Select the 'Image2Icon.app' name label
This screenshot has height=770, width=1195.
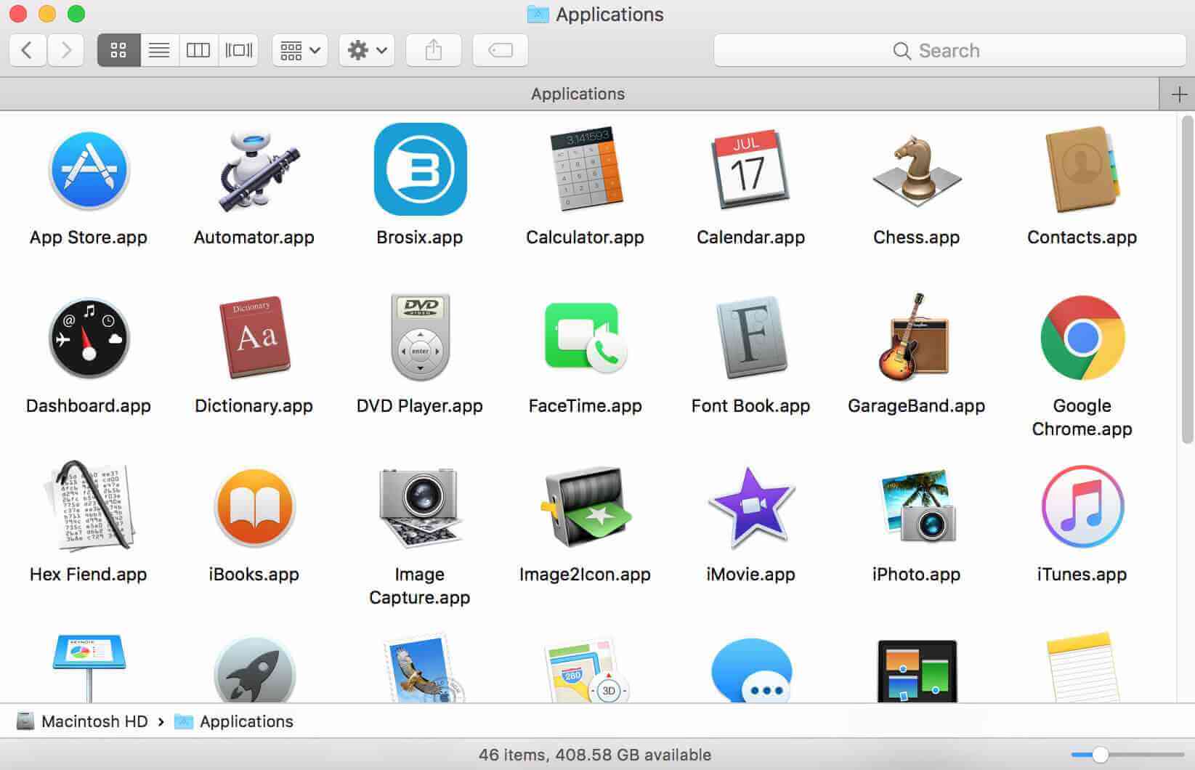coord(586,575)
